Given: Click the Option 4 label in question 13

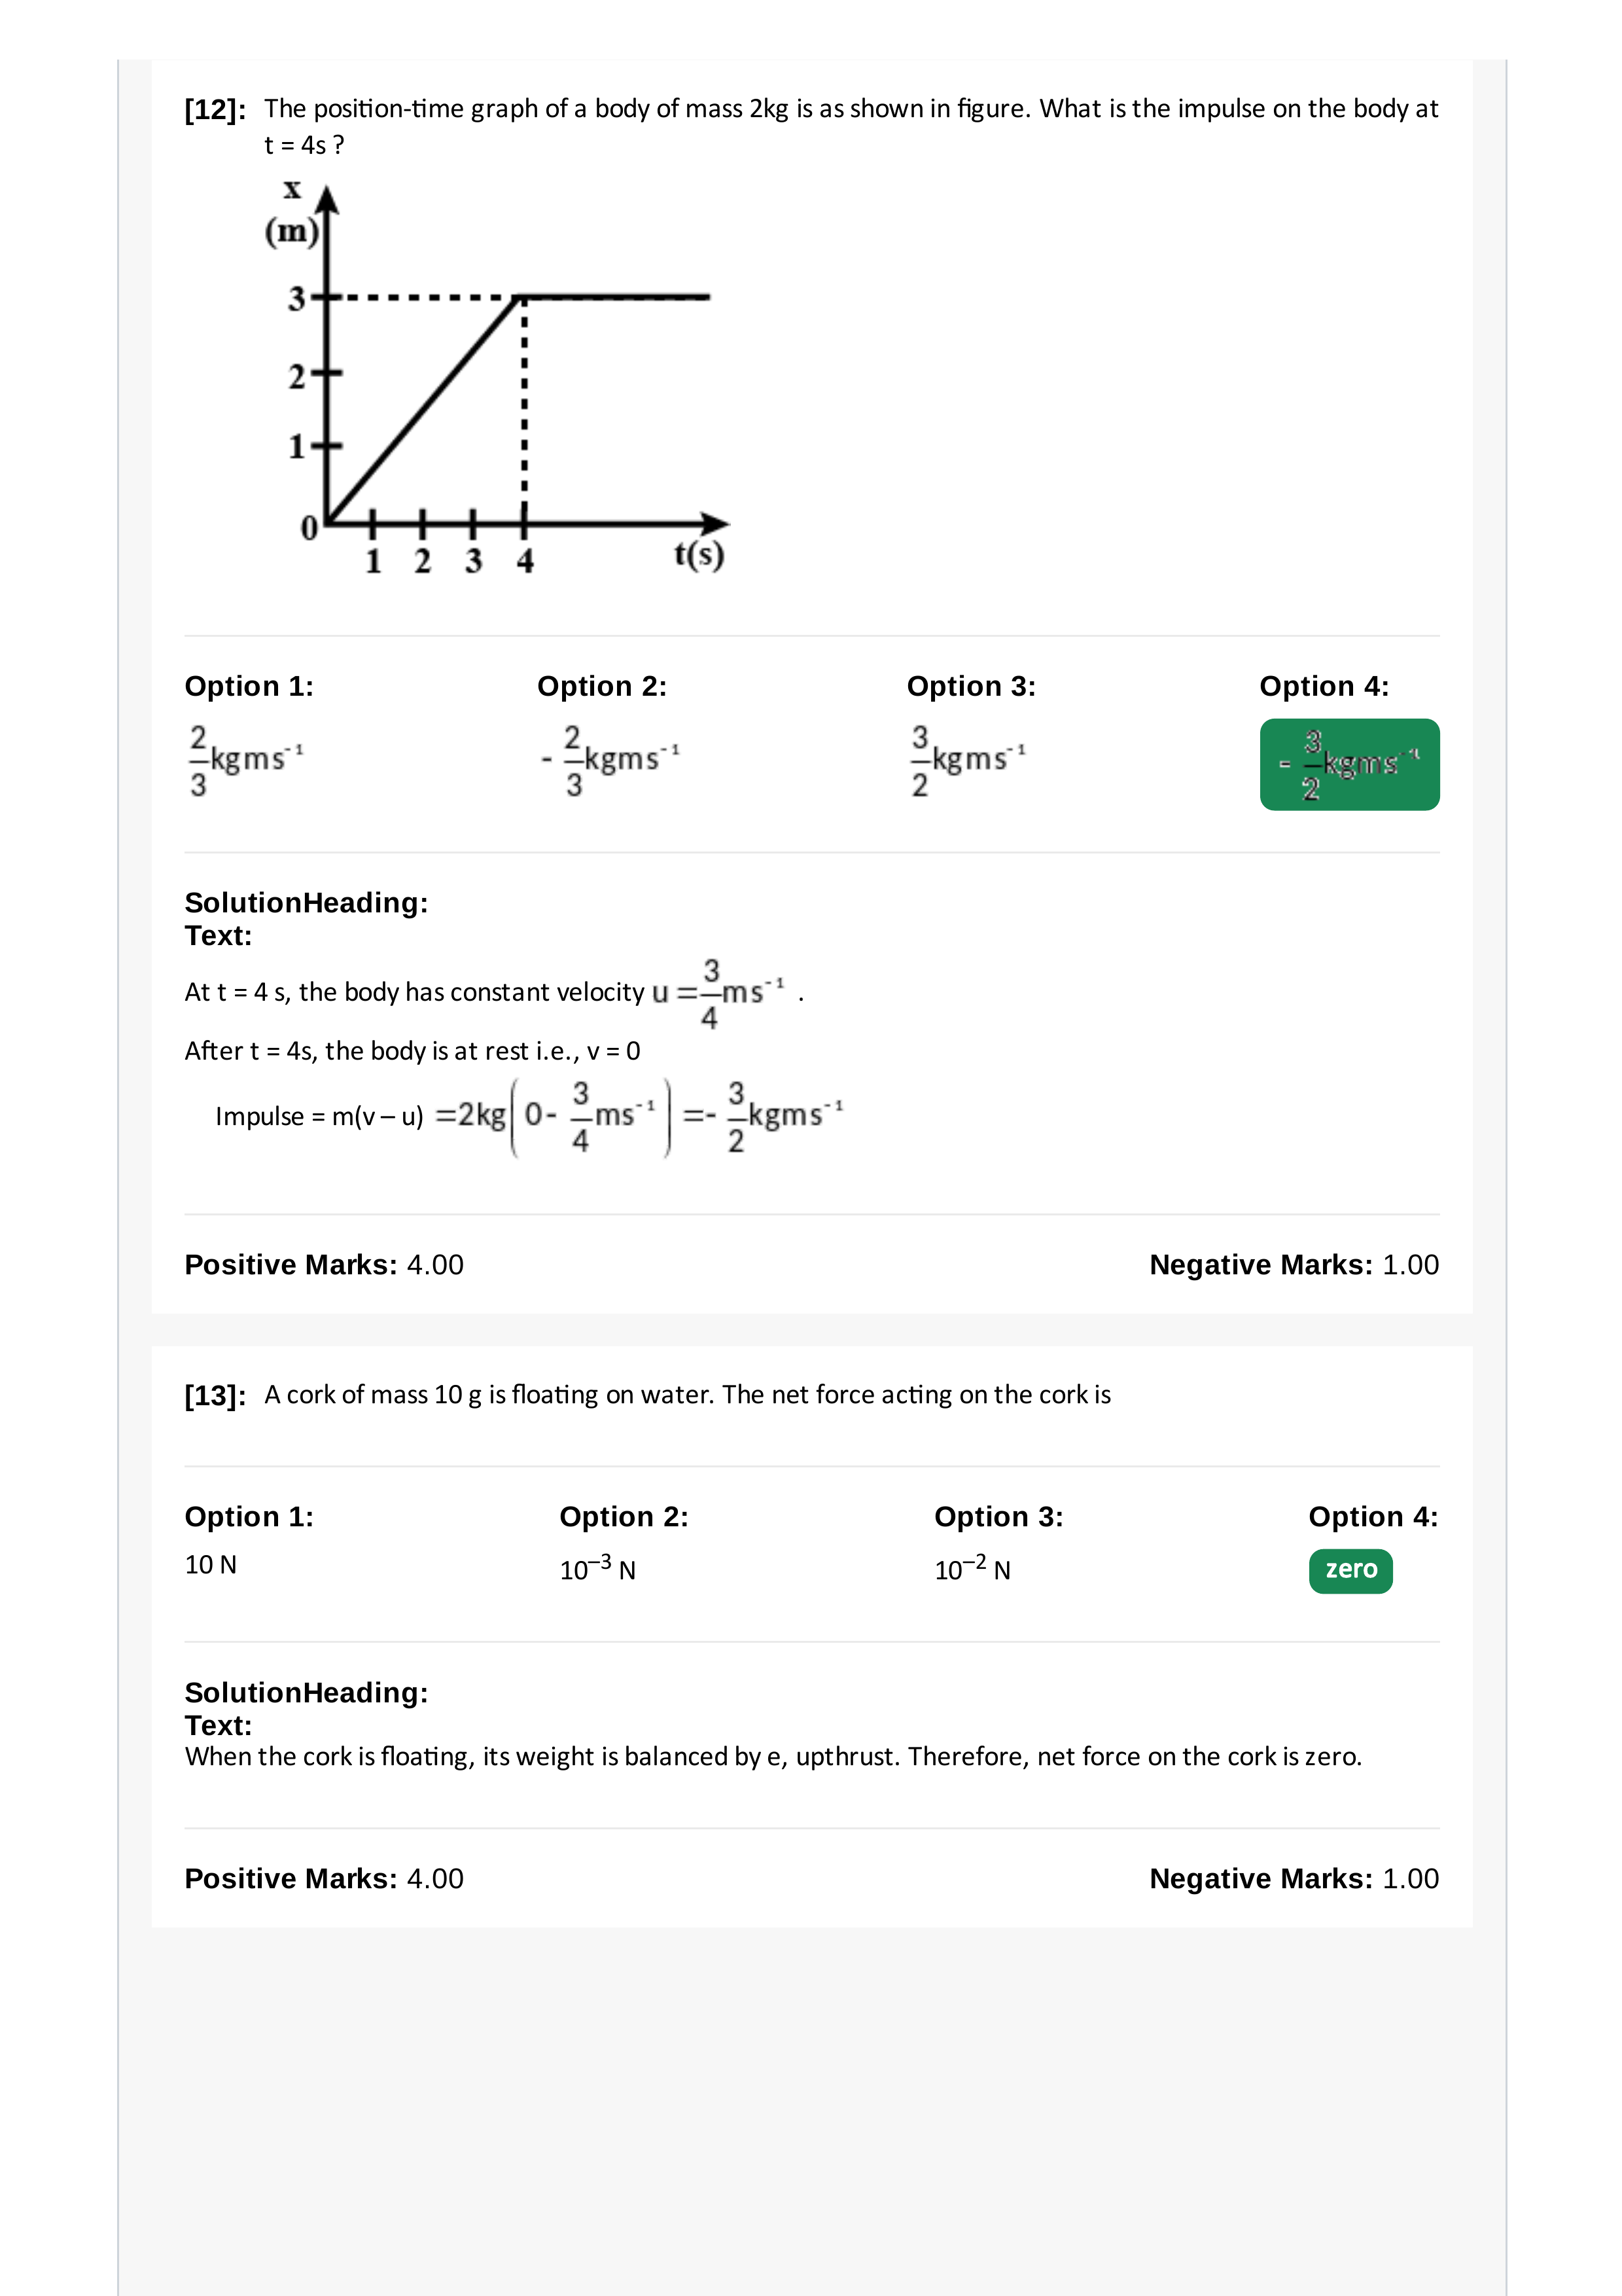Looking at the screenshot, I should (x=1373, y=1517).
